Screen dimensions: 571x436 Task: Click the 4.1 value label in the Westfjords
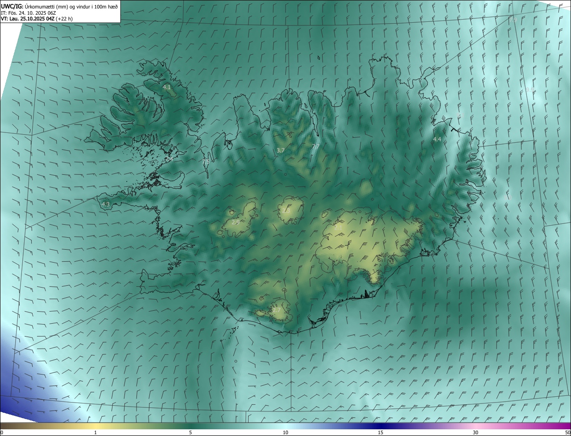pyautogui.click(x=167, y=87)
